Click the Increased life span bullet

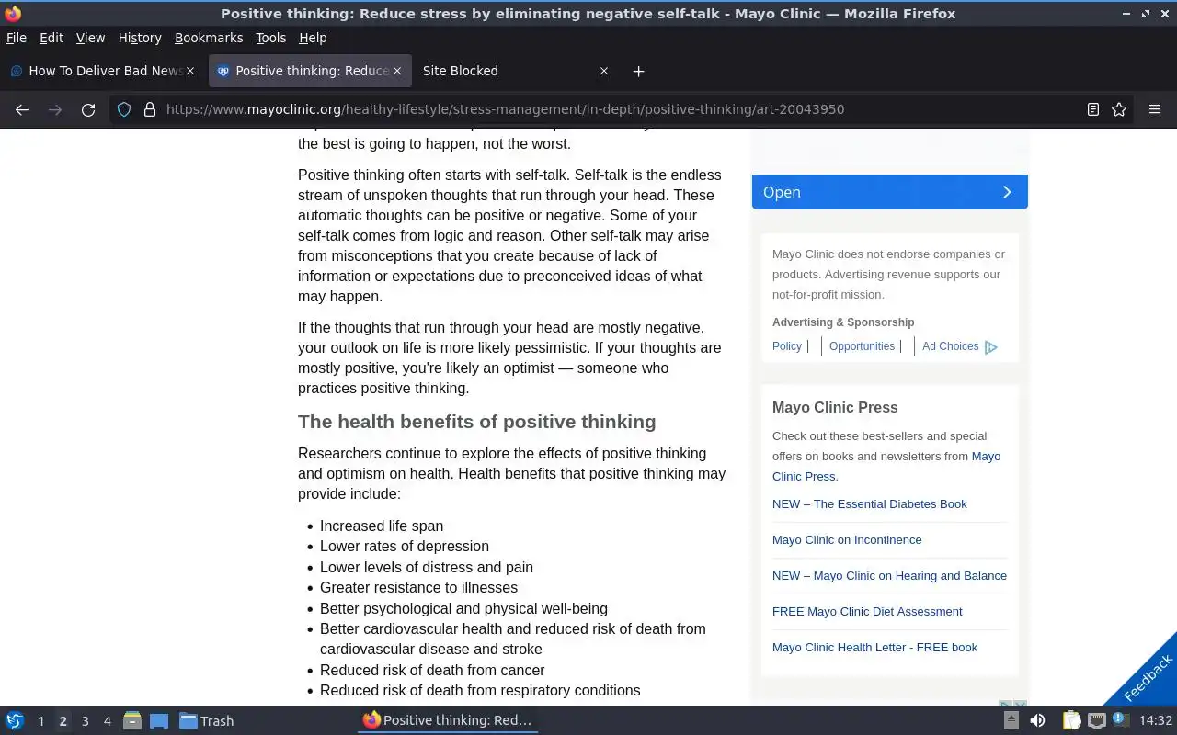[382, 526]
